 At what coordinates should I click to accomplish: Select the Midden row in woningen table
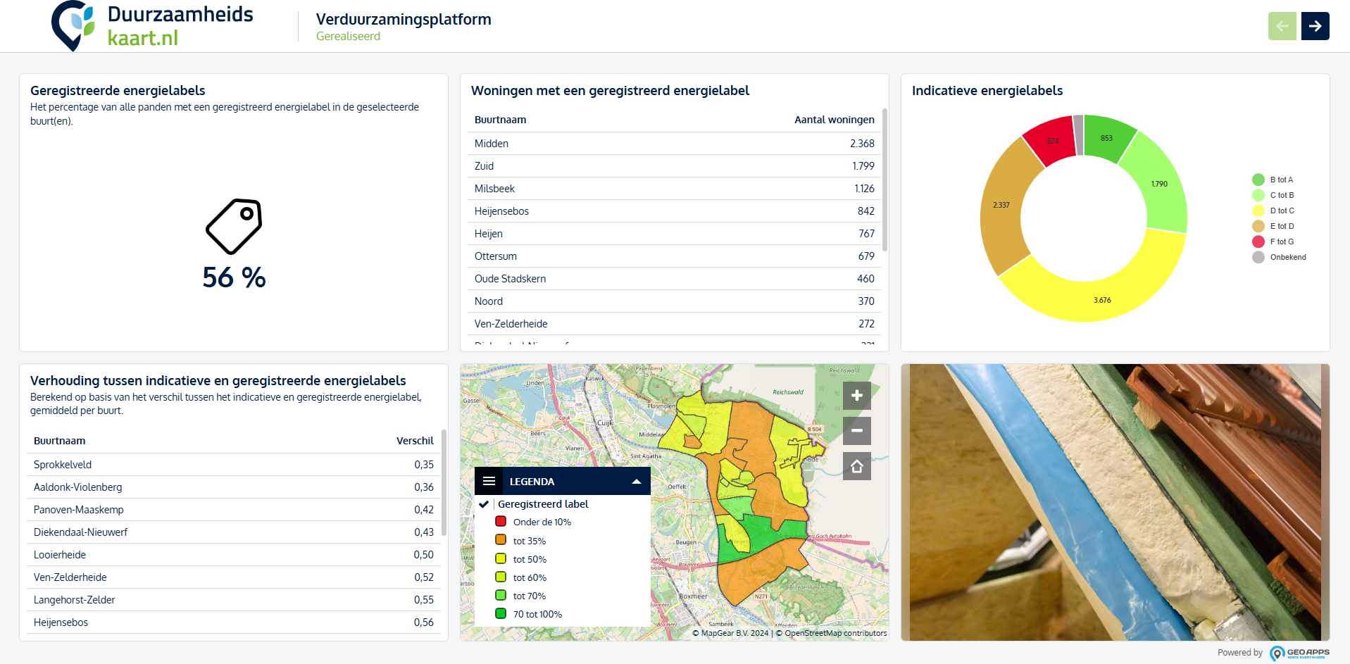coord(674,144)
